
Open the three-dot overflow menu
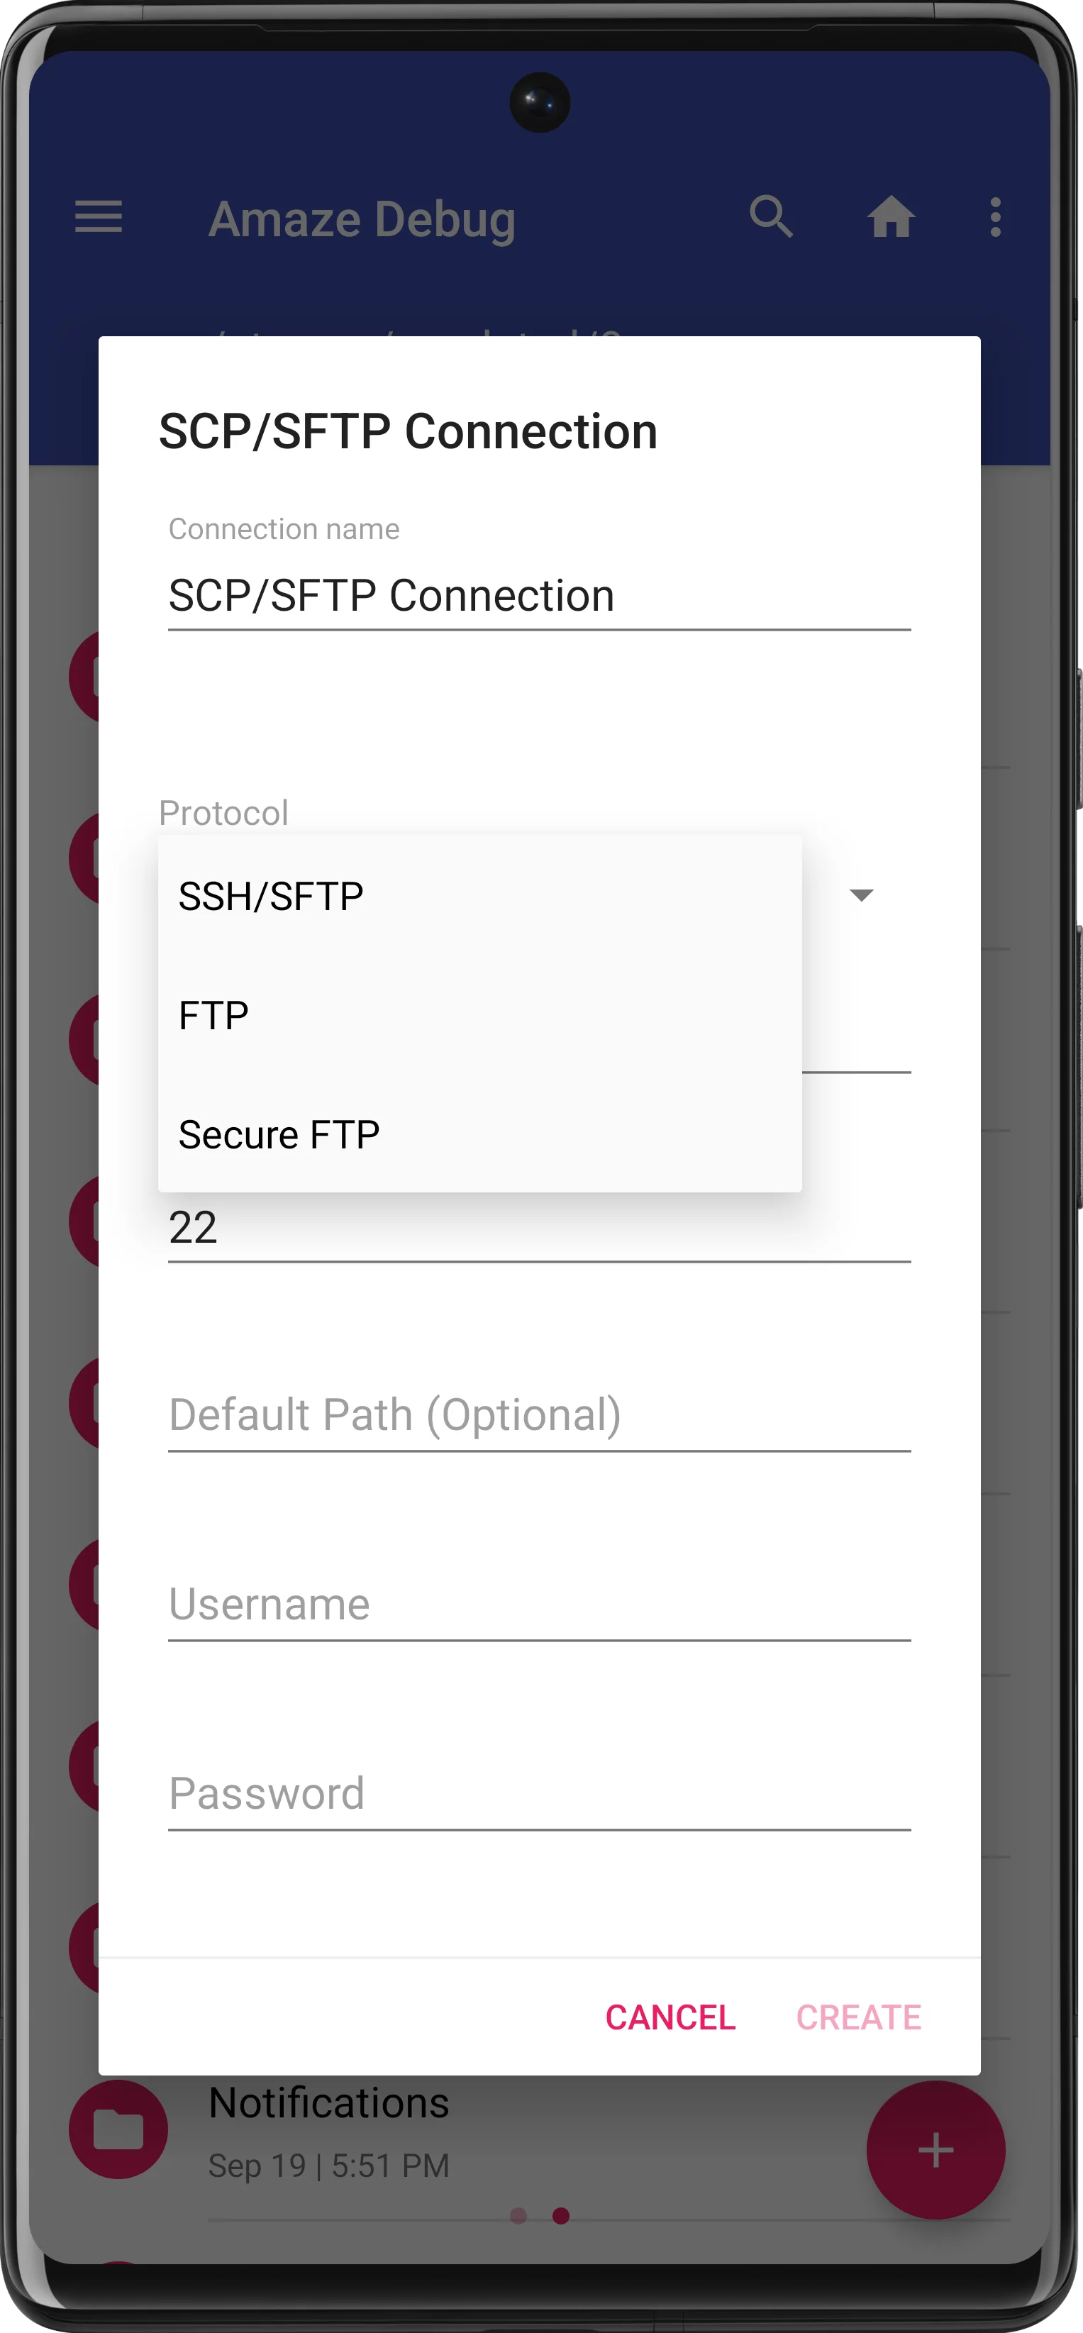point(995,217)
